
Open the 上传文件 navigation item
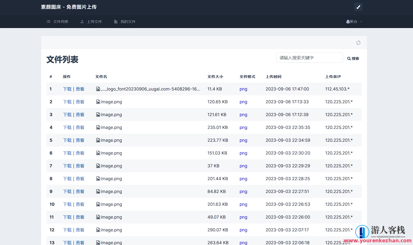[94, 22]
